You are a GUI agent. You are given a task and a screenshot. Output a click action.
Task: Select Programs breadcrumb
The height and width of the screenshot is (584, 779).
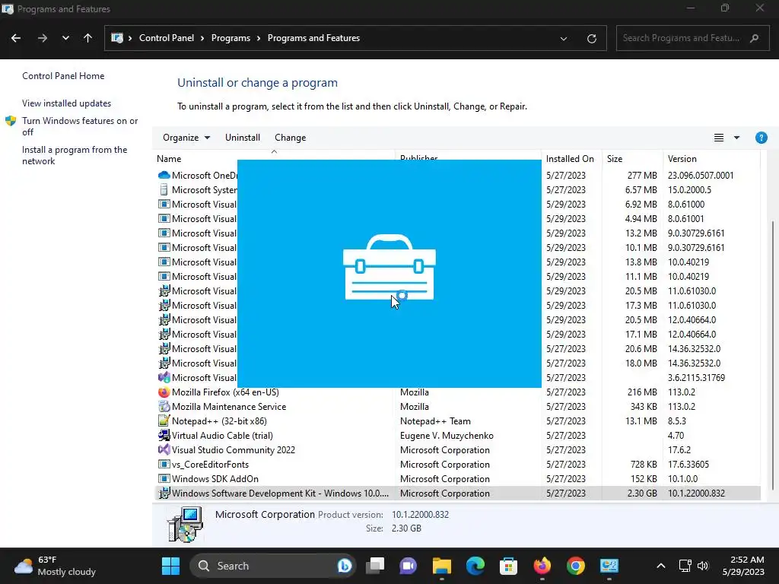231,38
